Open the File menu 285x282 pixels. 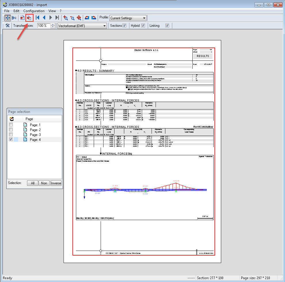coord(7,11)
